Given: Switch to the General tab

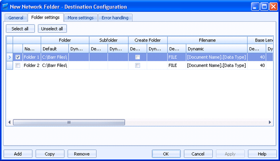Looking at the screenshot, I should click(x=16, y=17).
